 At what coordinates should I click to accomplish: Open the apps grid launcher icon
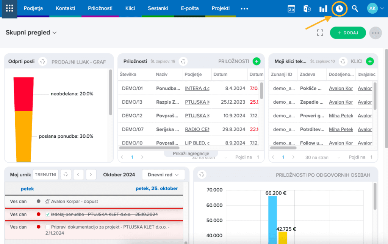point(9,8)
